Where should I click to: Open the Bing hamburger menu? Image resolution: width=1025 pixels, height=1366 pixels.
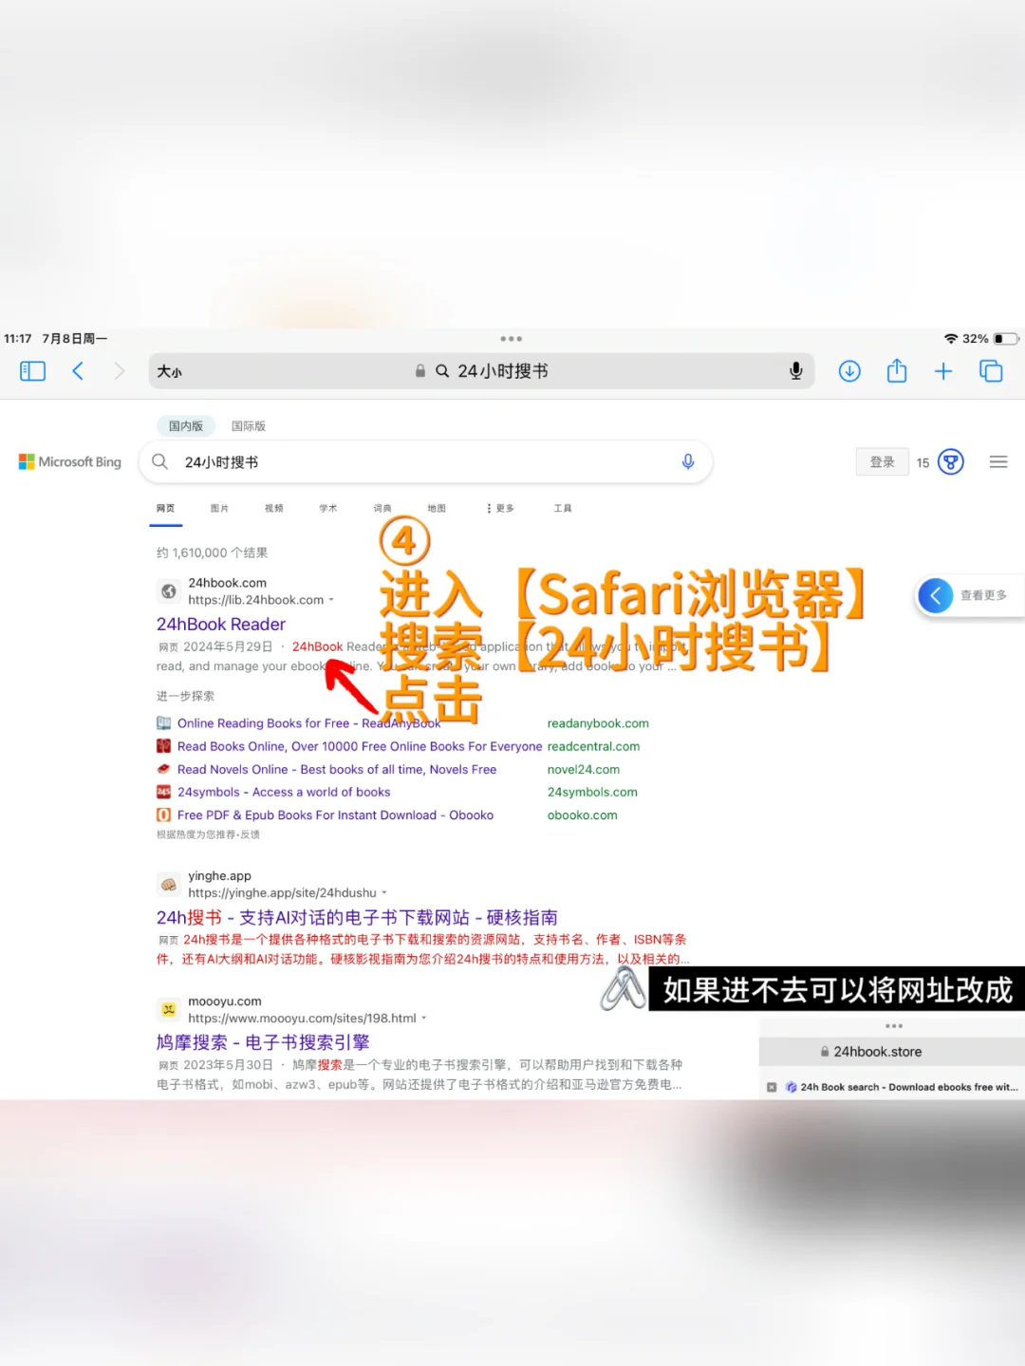(x=998, y=462)
